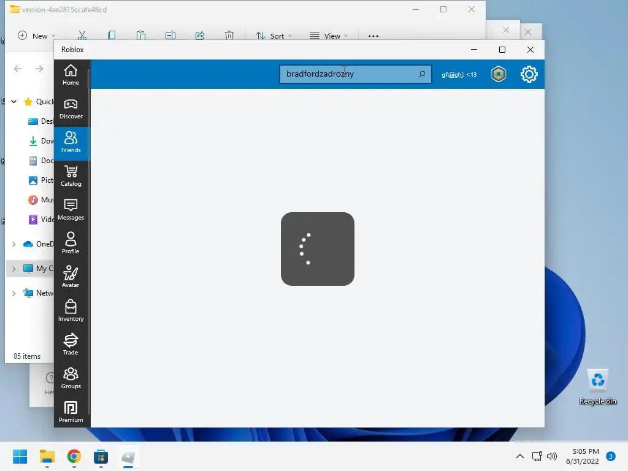Open the Trade section

(x=71, y=345)
